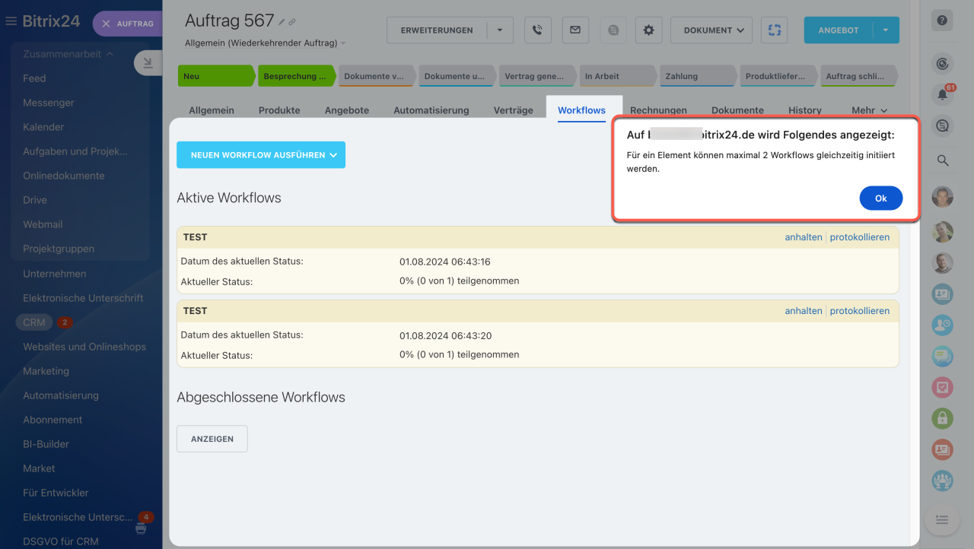The height and width of the screenshot is (549, 974).
Task: Click the Erweiterungen button
Action: pos(437,30)
